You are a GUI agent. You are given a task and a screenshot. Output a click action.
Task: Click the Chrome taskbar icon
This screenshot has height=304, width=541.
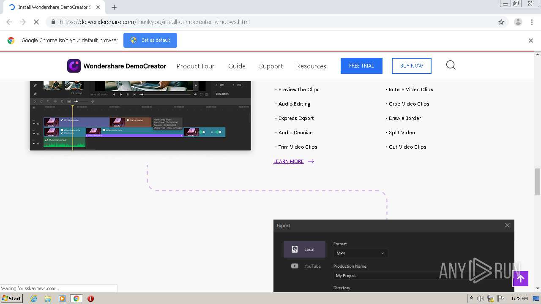77,299
